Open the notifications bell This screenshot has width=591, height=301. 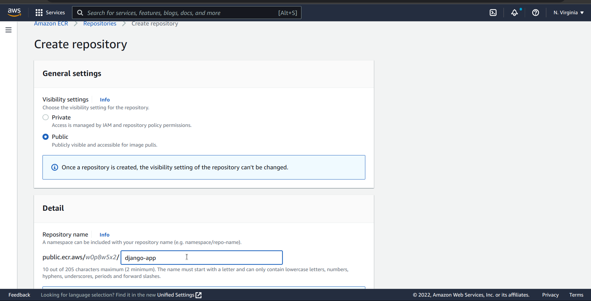tap(515, 13)
